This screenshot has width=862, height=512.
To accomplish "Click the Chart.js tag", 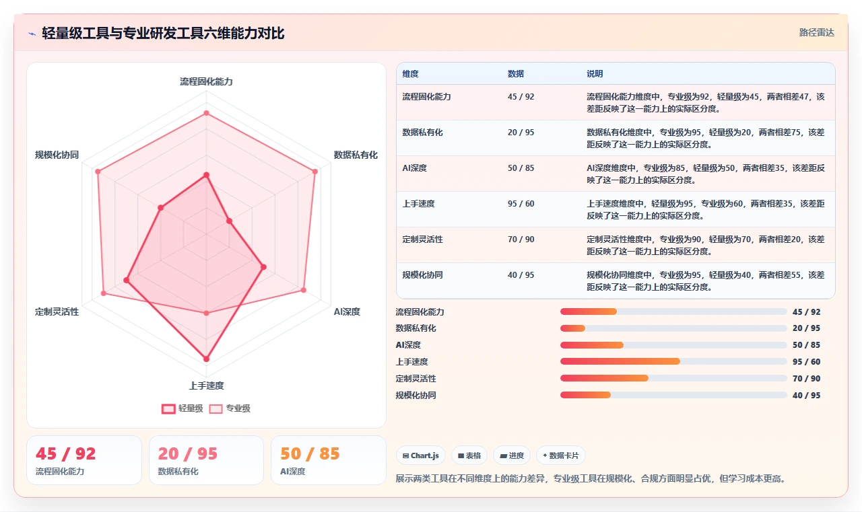I will 420,455.
